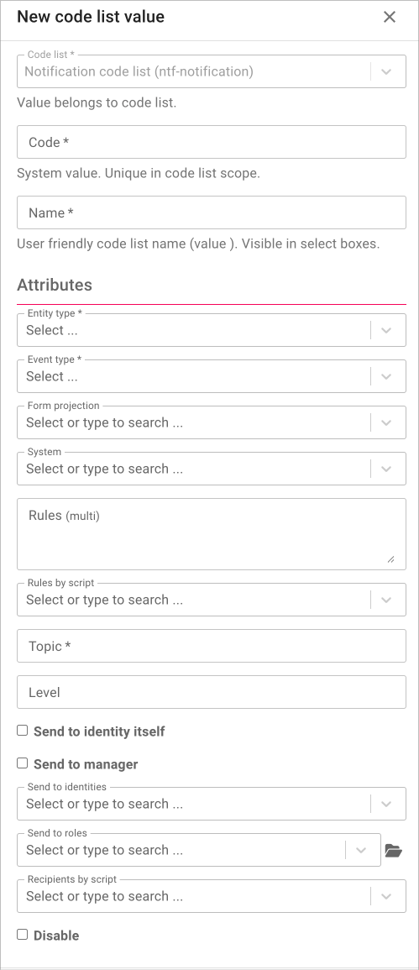419x970 pixels.
Task: Expand Send to roles dropdown chevron
Action: click(361, 850)
